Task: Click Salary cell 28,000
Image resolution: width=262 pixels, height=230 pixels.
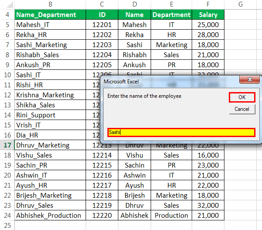Action: click(x=208, y=35)
